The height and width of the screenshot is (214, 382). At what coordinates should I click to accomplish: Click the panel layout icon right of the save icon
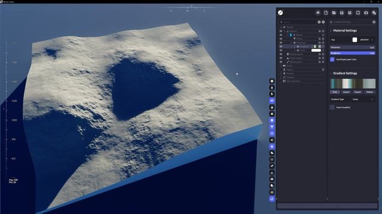350,12
